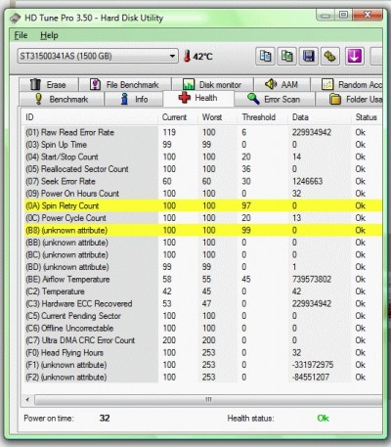Image resolution: width=391 pixels, height=447 pixels.
Task: Select the Reallocated Sector Count row
Action: (x=202, y=169)
